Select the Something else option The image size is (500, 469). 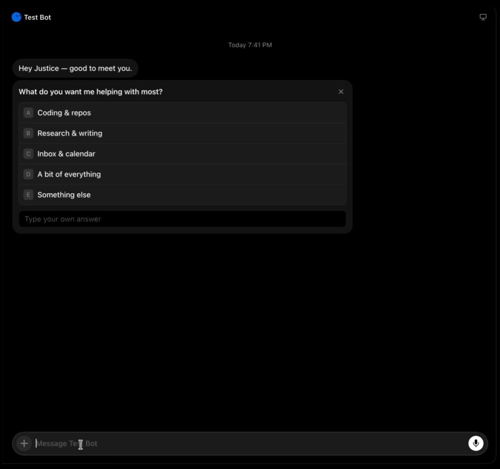point(182,195)
